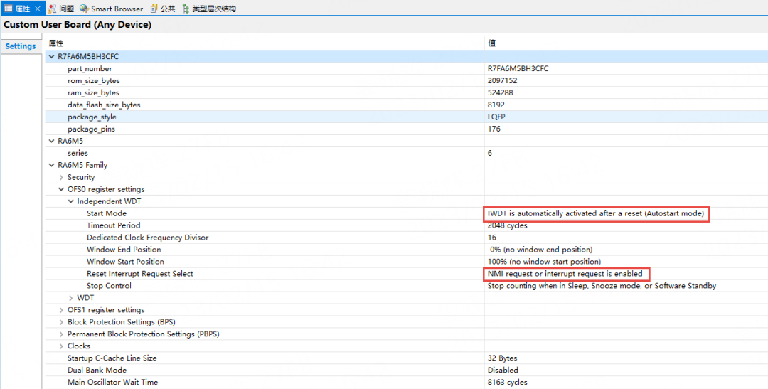Click the part number value R7FA6M5BH3CFC
This screenshot has width=768, height=389.
point(518,68)
